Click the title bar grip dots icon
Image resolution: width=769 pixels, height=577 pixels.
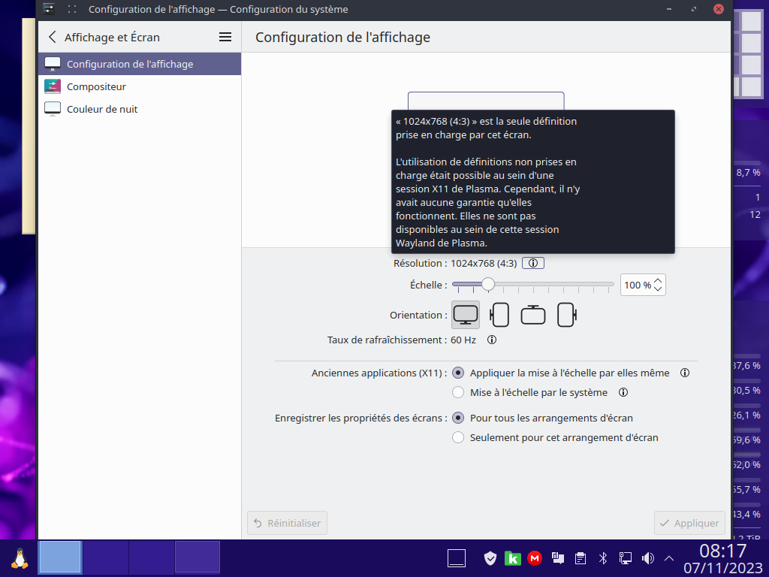tap(72, 9)
